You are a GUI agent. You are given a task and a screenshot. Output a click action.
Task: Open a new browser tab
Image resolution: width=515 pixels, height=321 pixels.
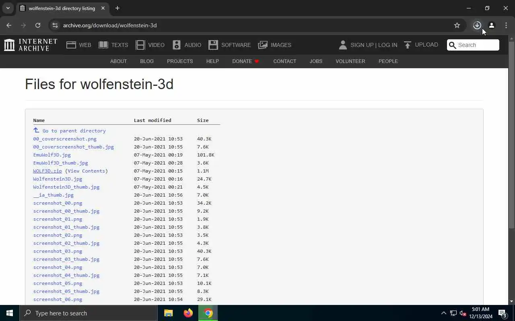pos(117,8)
